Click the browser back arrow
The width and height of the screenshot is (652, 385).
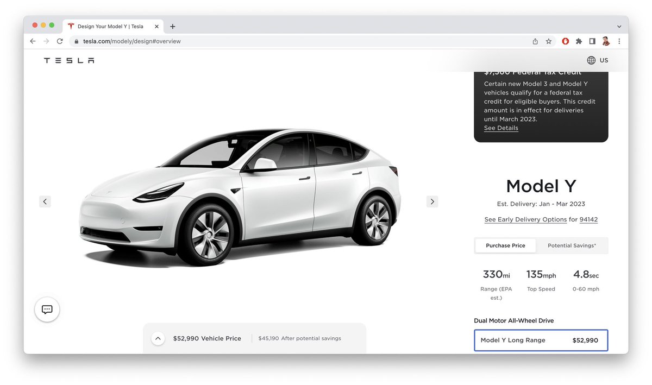[x=33, y=41]
